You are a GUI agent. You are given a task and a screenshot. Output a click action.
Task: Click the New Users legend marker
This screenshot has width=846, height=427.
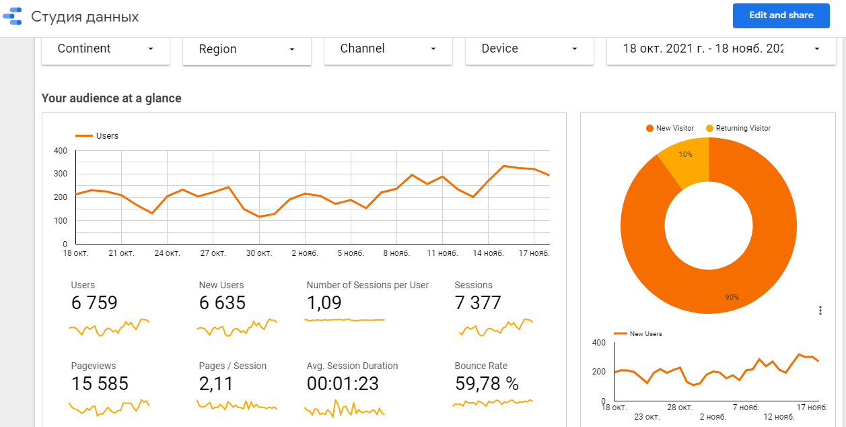click(x=621, y=334)
